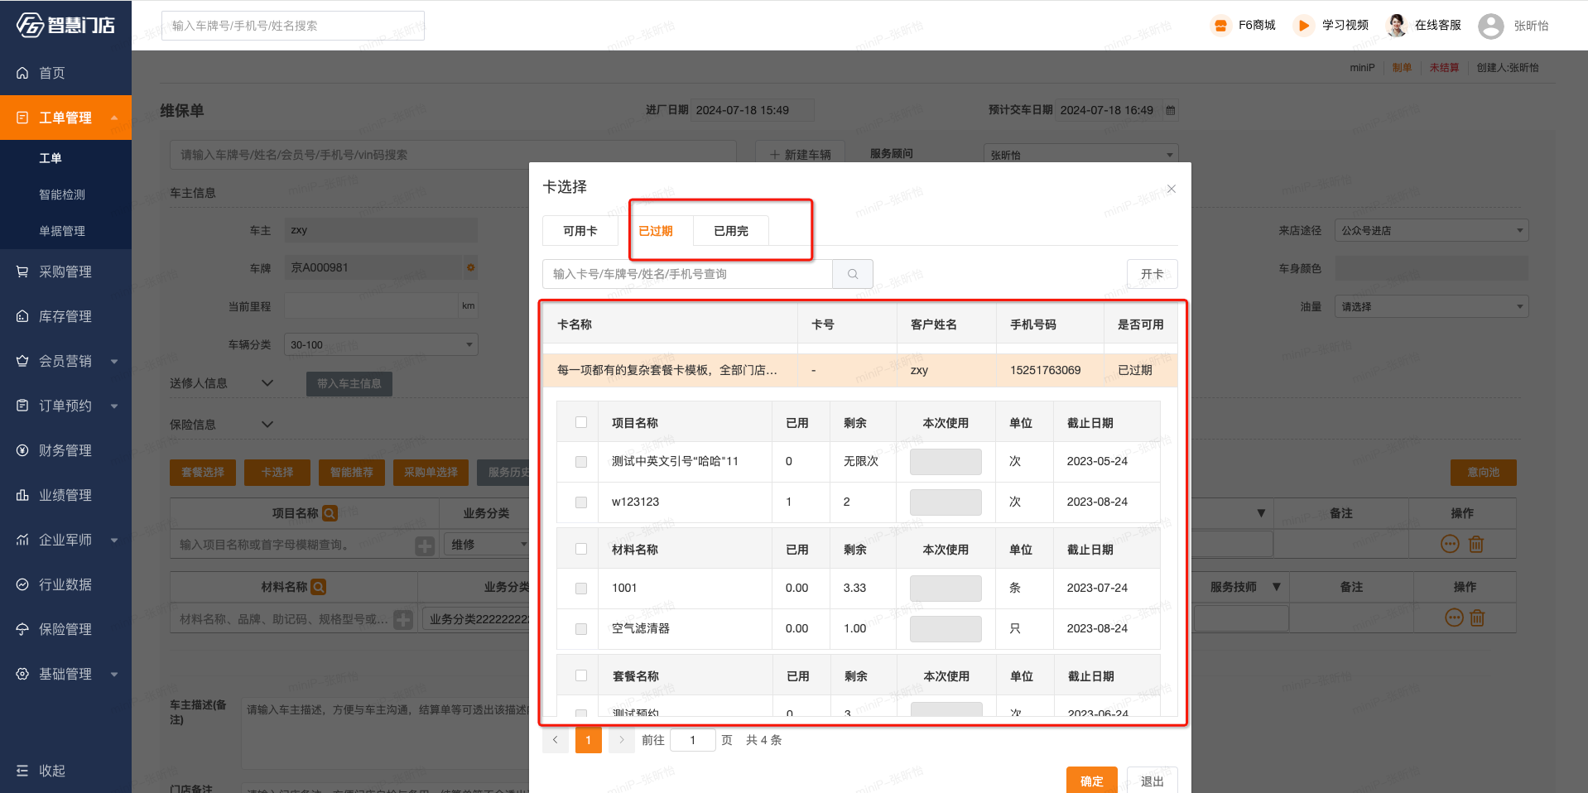Click the 业绩管理 bar chart icon
The height and width of the screenshot is (793, 1588).
point(22,495)
